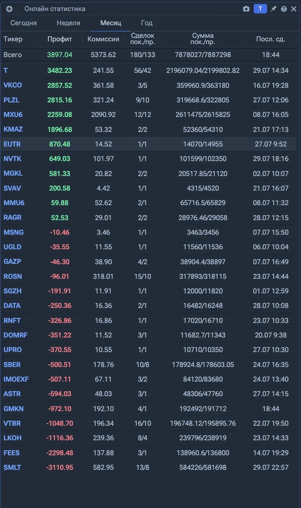The height and width of the screenshot is (508, 301).
Task: Close the Онлайн статистика panel
Action: pos(294,9)
